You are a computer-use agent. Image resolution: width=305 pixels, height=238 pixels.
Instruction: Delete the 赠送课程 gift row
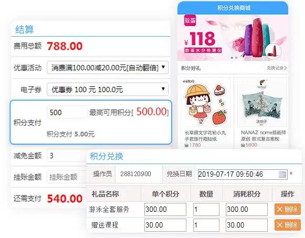[288, 225]
